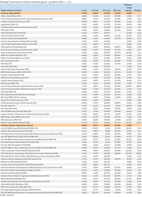142x197 pixels.
Task: Select 'Novo Akcji (Novo FIO)' row
Action: [x=71, y=61]
